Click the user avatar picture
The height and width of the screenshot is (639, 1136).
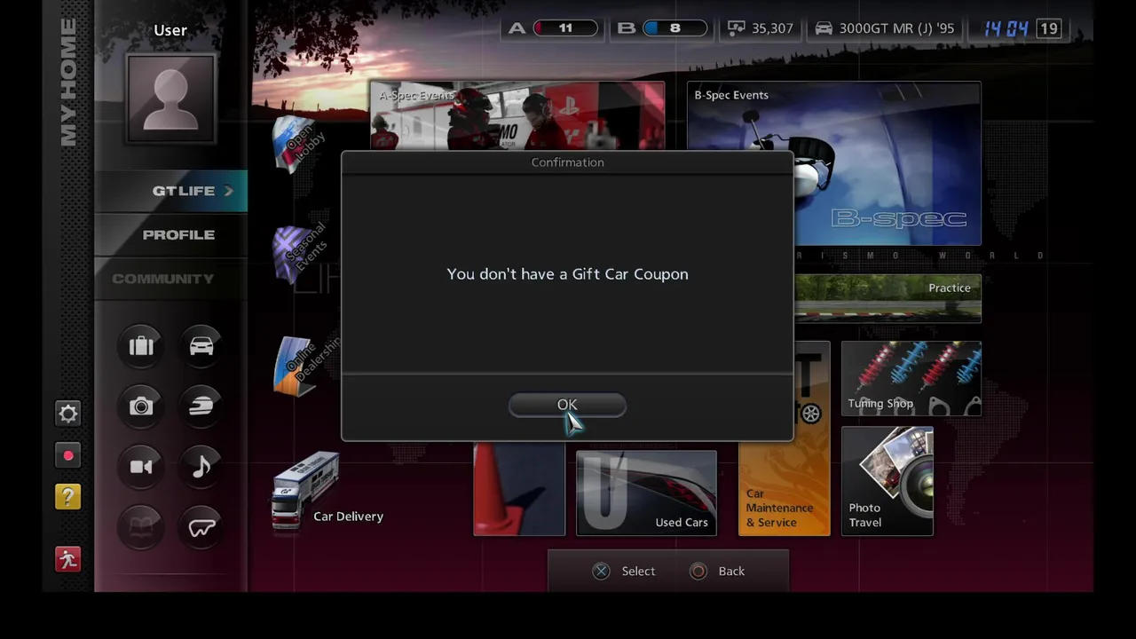click(x=170, y=99)
